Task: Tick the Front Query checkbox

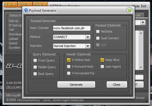Action: pyautogui.click(x=35, y=61)
